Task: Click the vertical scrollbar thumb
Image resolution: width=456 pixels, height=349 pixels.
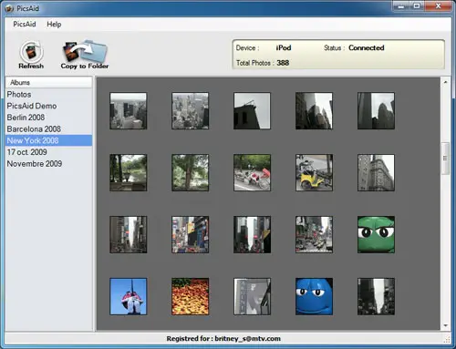Action: pyautogui.click(x=445, y=159)
